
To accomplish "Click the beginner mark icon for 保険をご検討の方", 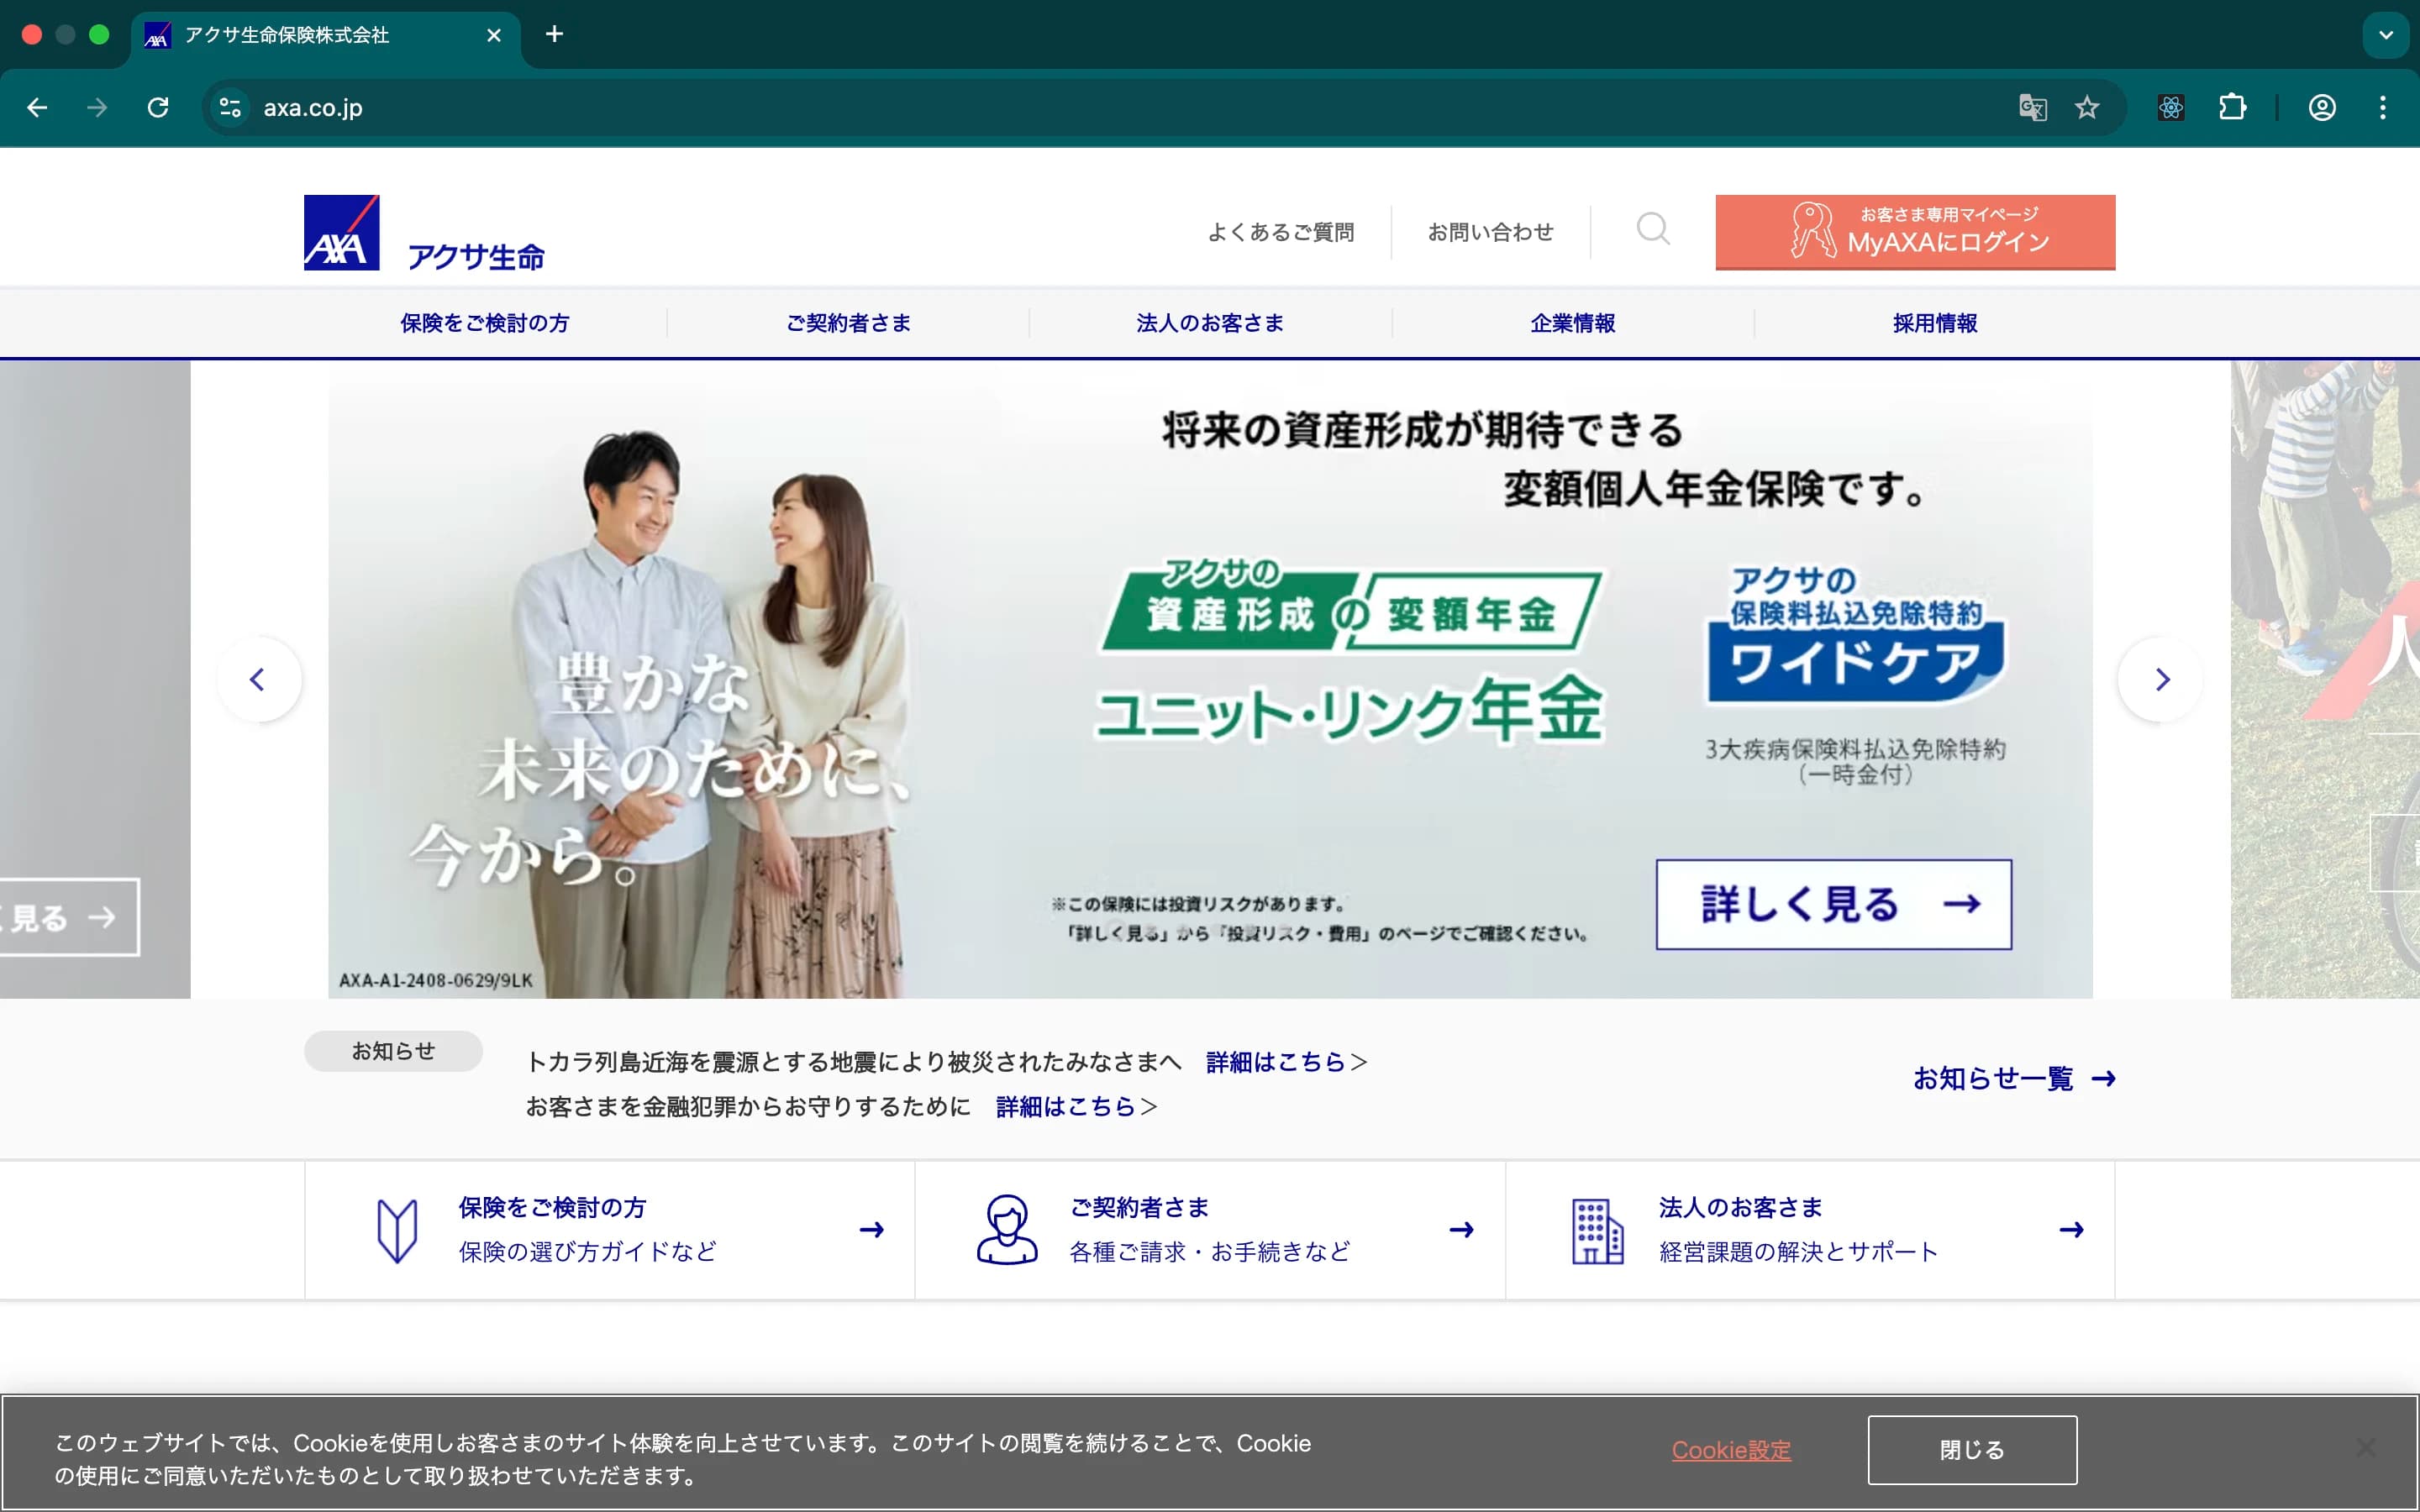I will tap(397, 1230).
